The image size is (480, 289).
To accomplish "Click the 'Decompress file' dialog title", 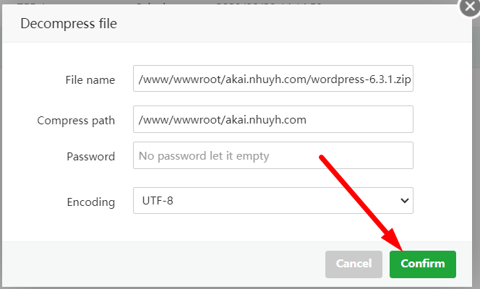I will tap(69, 24).
